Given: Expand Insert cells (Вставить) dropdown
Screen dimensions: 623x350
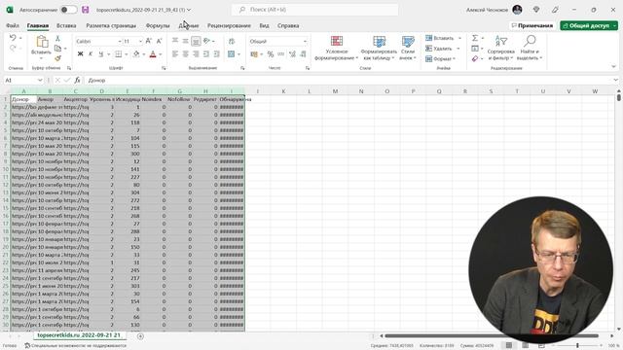Looking at the screenshot, I should (459, 38).
